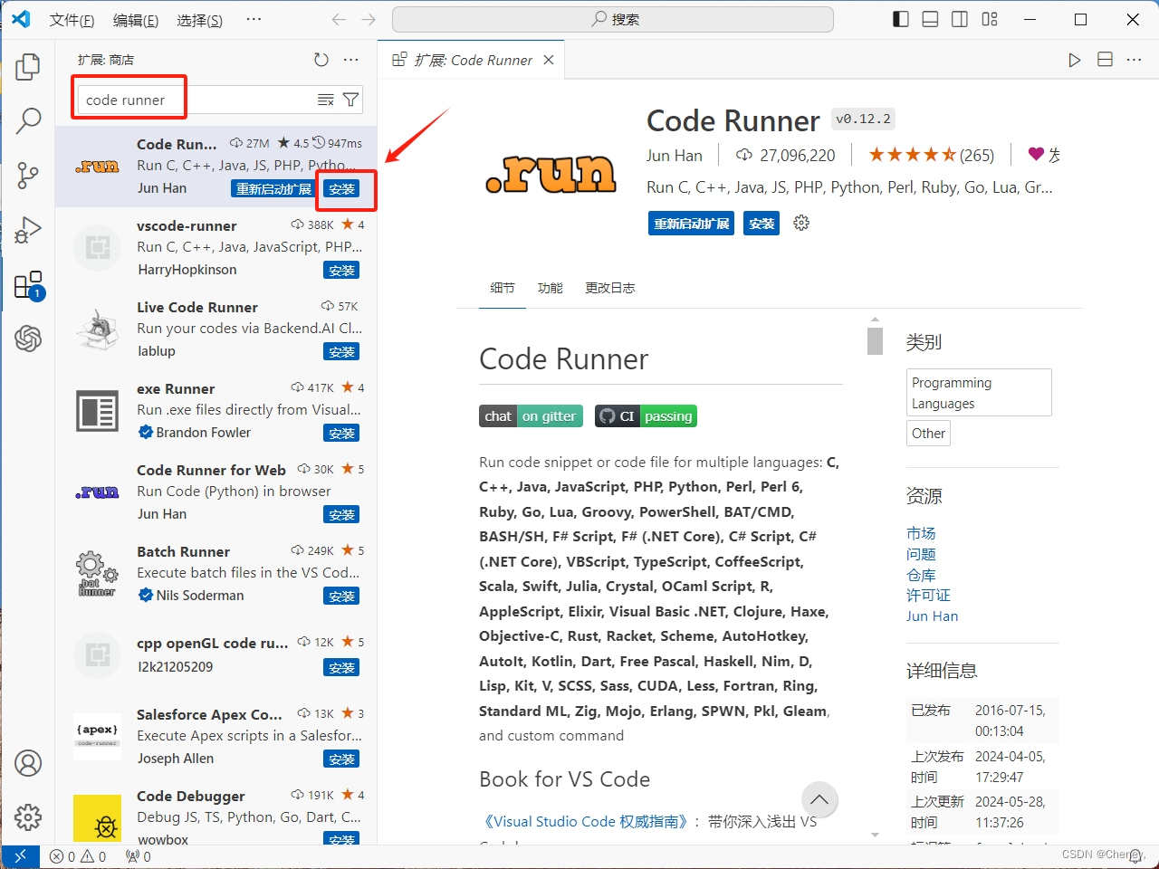Switch to the 功能 tab
This screenshot has width=1159, height=869.
click(550, 288)
